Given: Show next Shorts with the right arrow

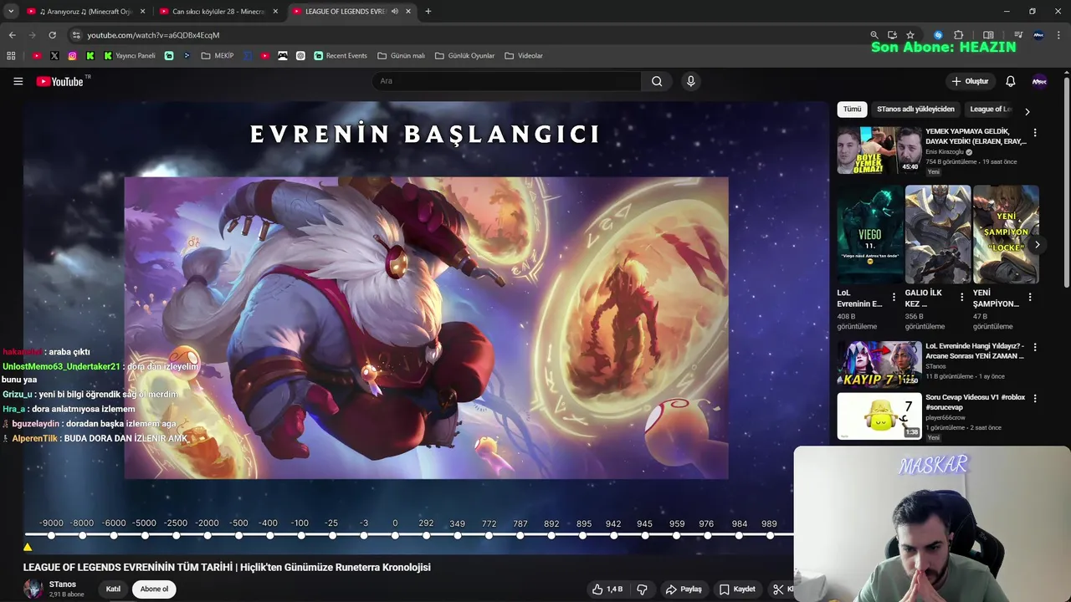Looking at the screenshot, I should [1037, 245].
